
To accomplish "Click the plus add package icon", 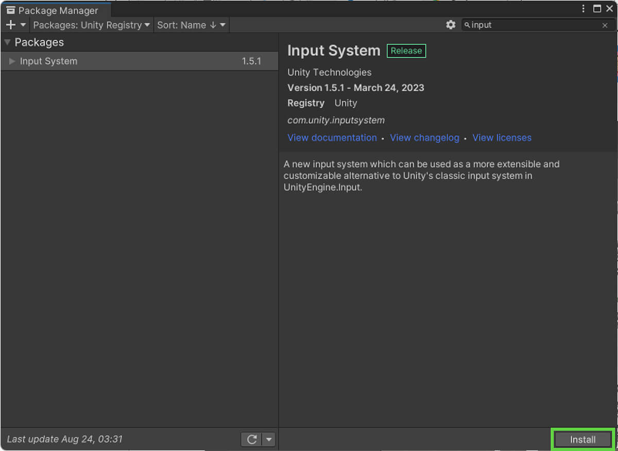I will click(x=10, y=25).
